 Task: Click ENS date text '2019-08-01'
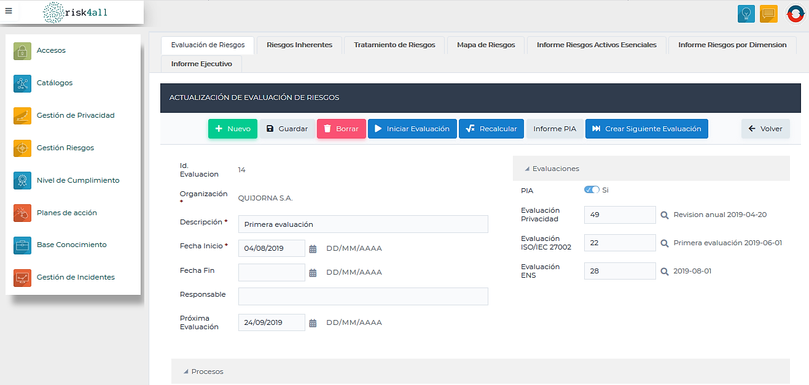click(692, 271)
